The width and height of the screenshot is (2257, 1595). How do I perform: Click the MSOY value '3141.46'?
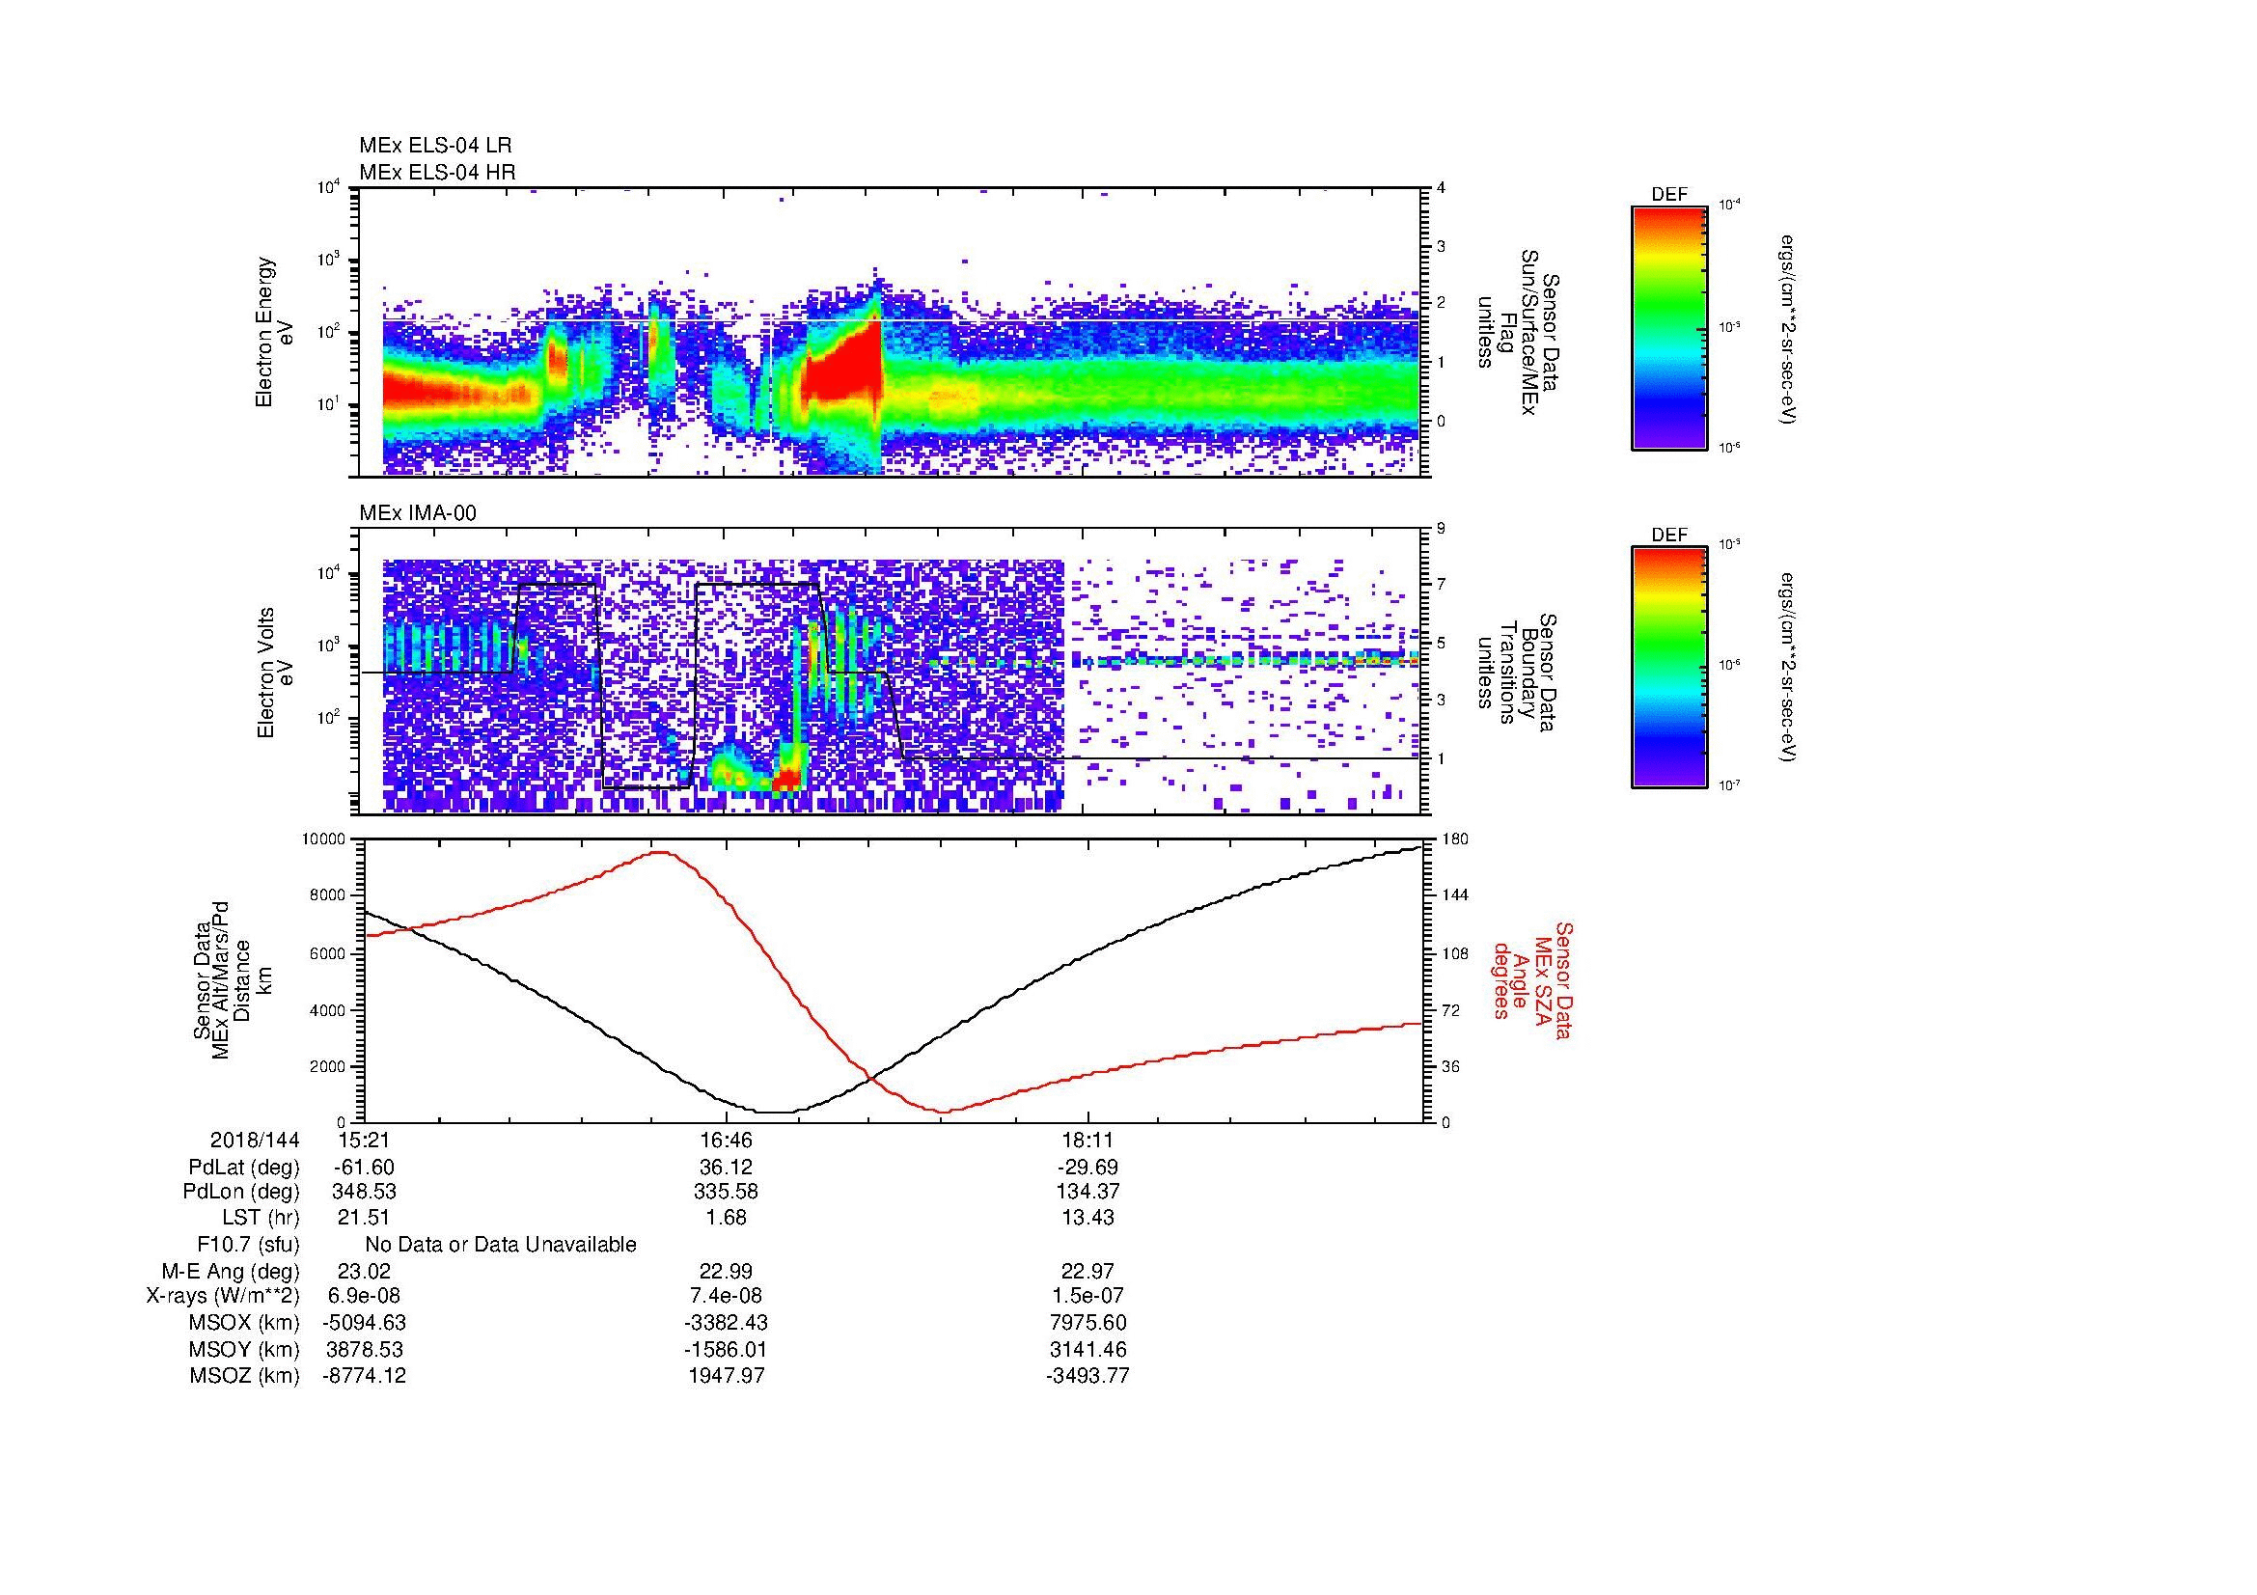pos(1088,1349)
